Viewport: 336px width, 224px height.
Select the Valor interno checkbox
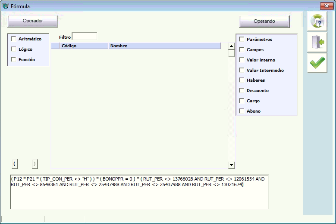(242, 60)
